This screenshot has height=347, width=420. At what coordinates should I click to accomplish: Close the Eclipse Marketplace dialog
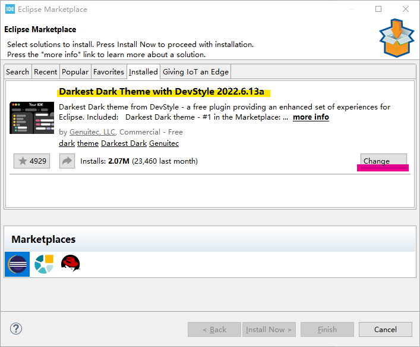click(x=406, y=9)
